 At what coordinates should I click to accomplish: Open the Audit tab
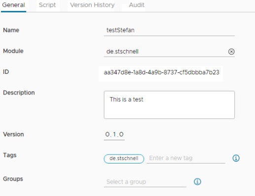click(x=137, y=5)
